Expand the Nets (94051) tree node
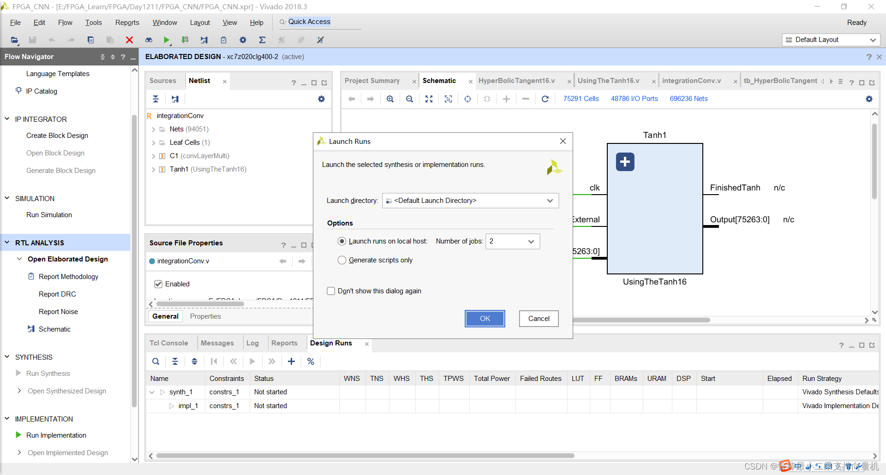The image size is (886, 475). coord(153,130)
